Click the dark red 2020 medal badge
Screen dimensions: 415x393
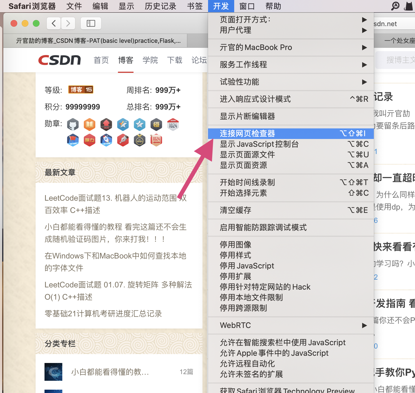106,125
